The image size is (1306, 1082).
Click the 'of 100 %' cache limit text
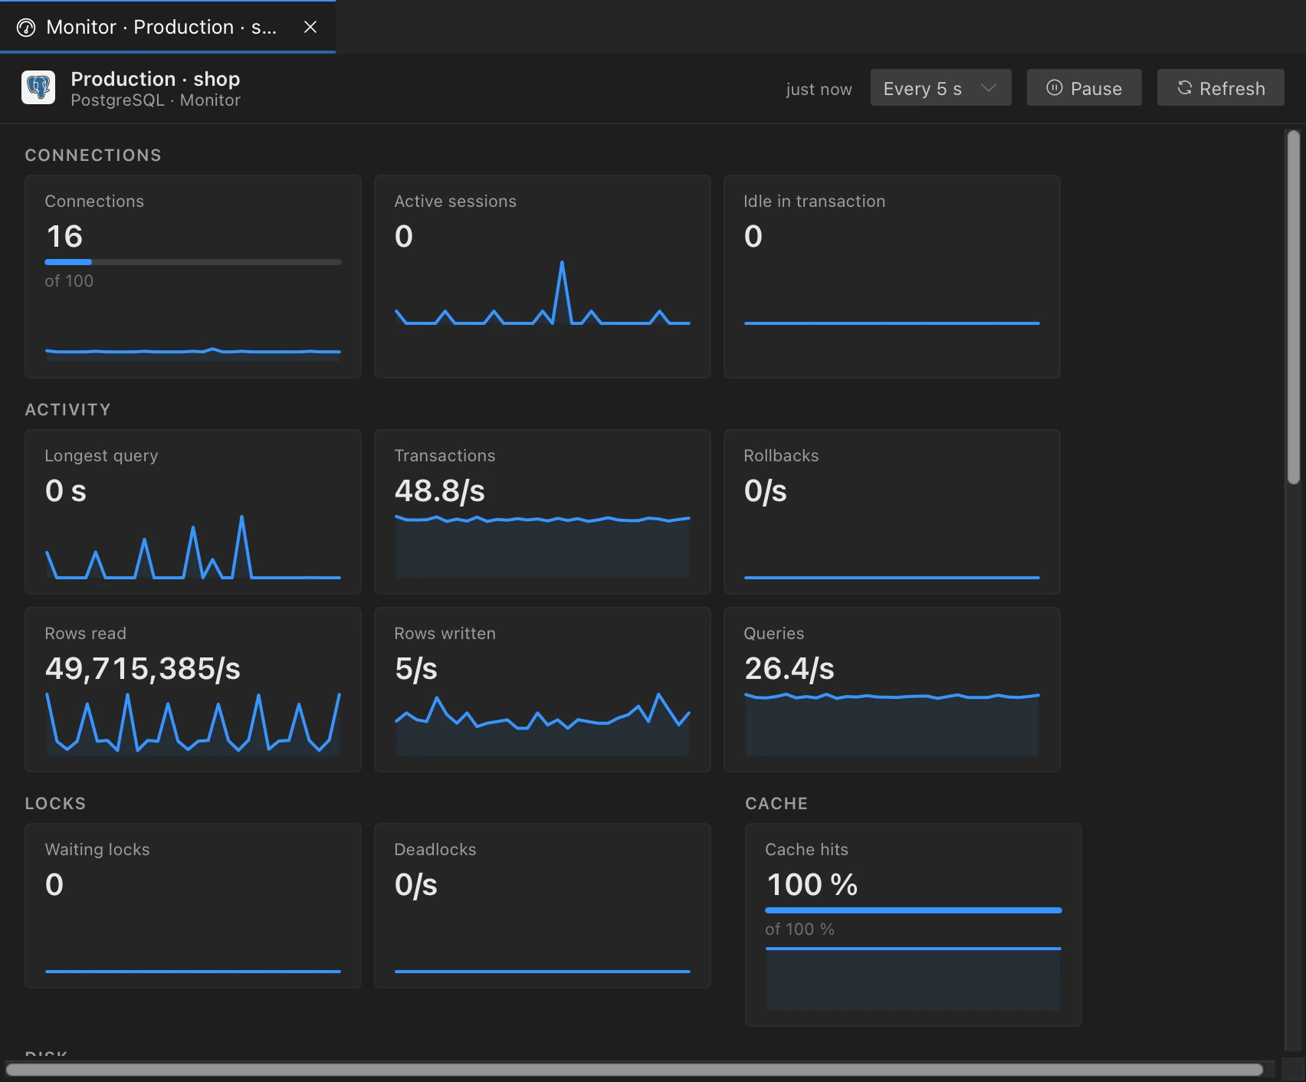coord(799,930)
